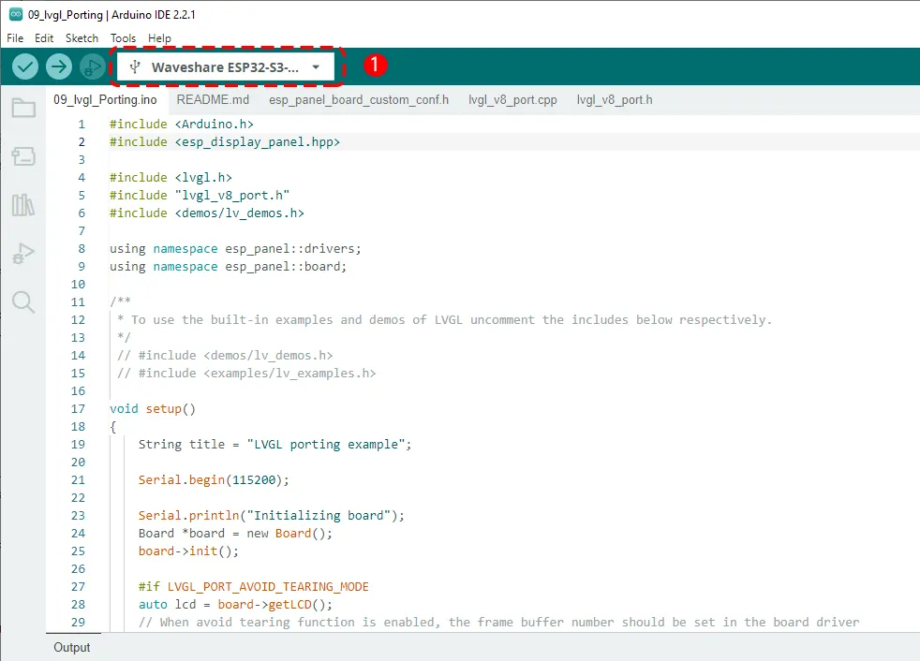Click line number 17 in the gutter
The image size is (920, 661).
click(77, 408)
